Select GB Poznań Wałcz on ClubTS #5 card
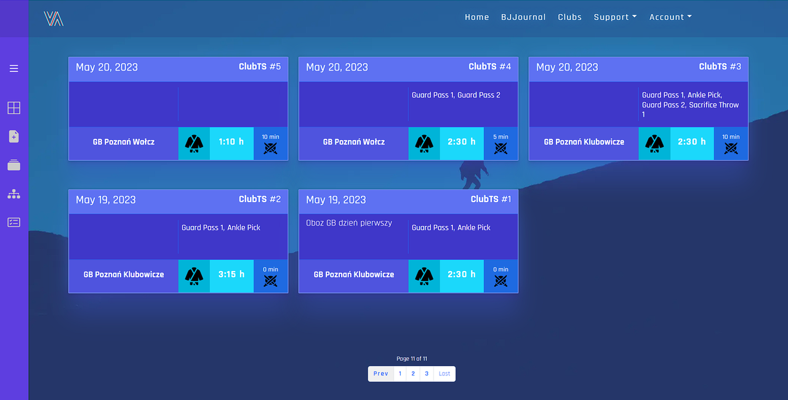 click(124, 142)
